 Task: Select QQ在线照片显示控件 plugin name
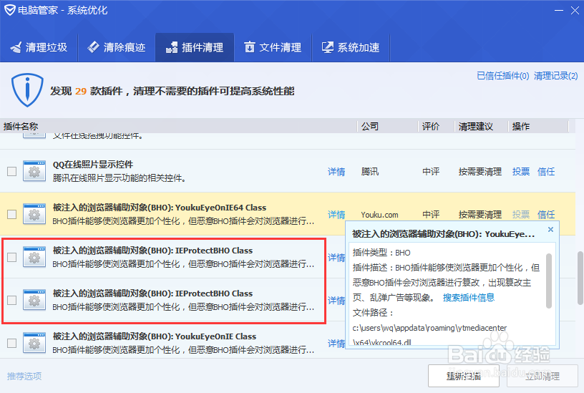(93, 165)
